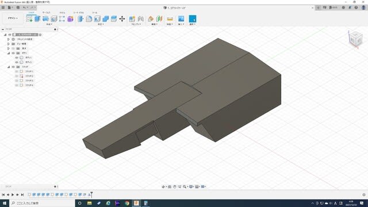Jump to timeline beginning
368x207 pixels.
tap(3, 194)
